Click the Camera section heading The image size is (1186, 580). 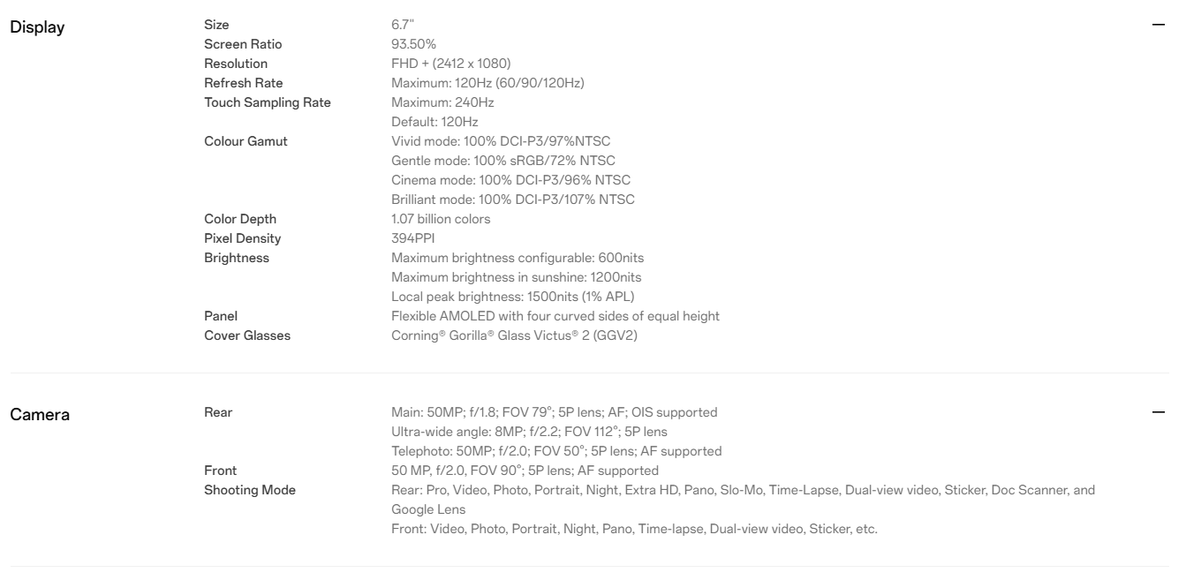pyautogui.click(x=40, y=413)
